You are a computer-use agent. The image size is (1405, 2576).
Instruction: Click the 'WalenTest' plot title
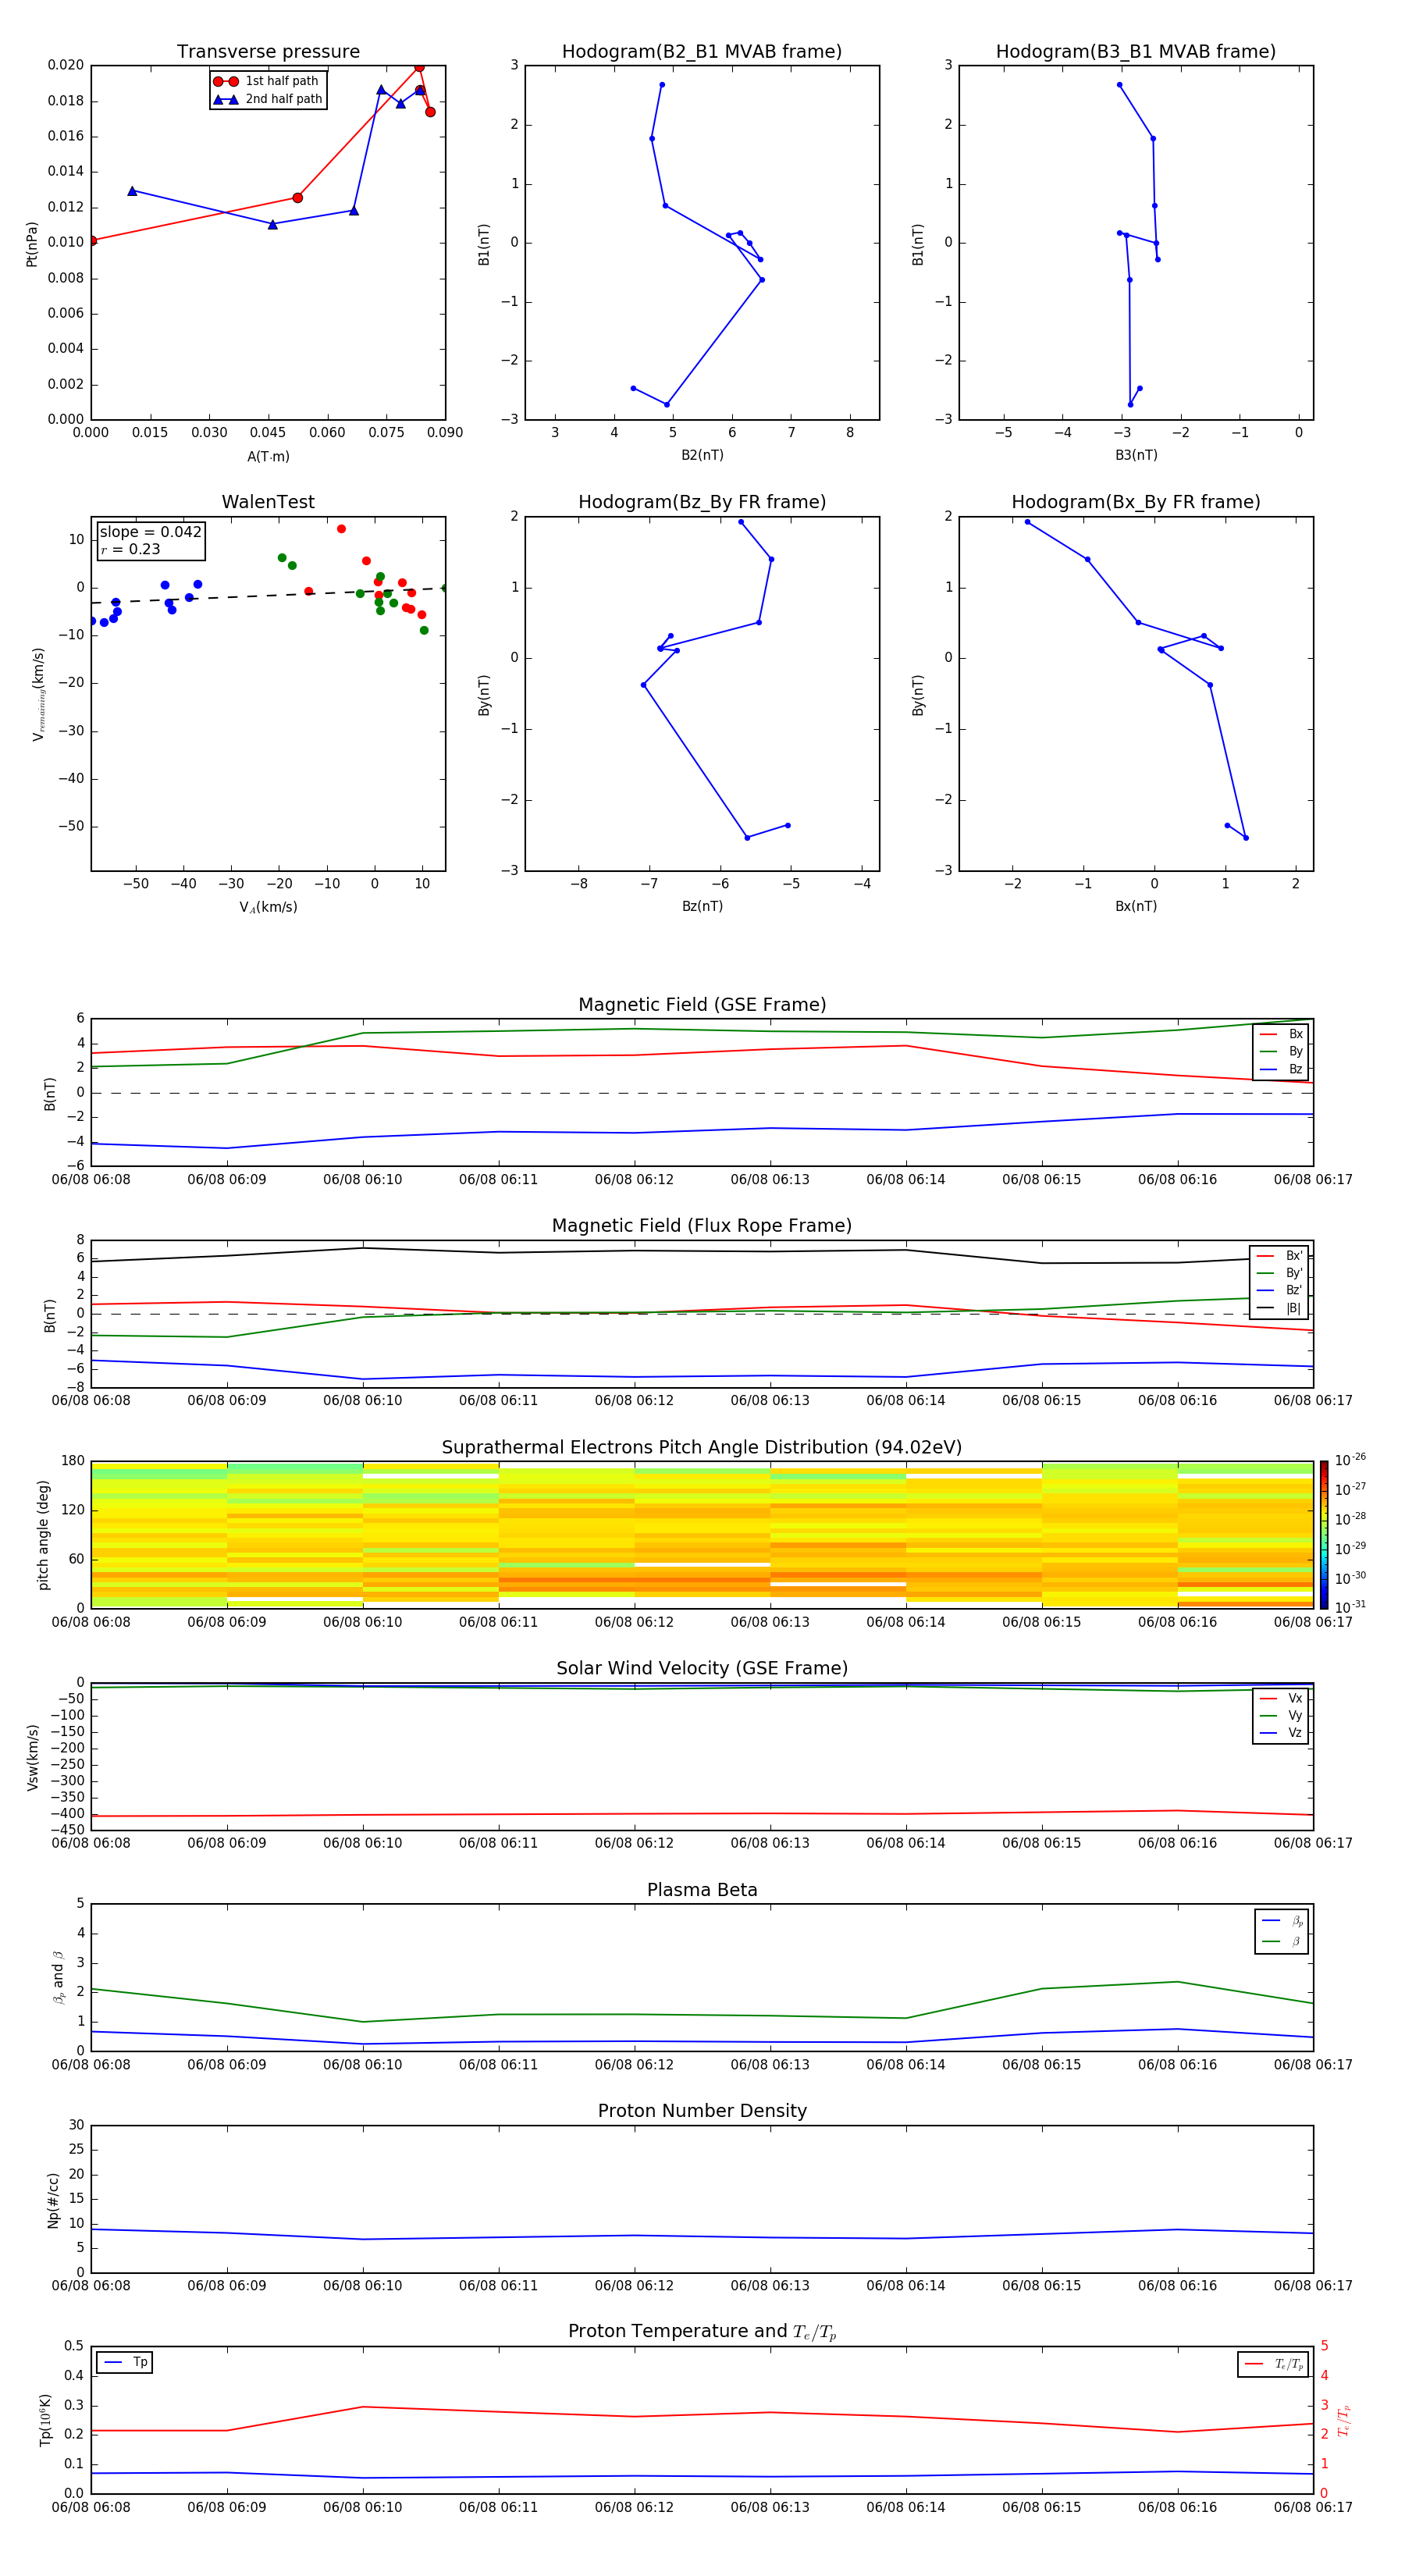(x=268, y=502)
